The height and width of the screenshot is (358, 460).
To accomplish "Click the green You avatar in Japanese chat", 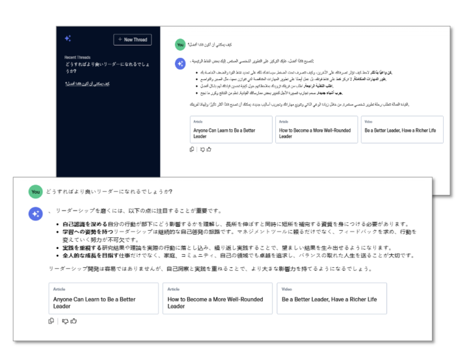I will click(35, 192).
